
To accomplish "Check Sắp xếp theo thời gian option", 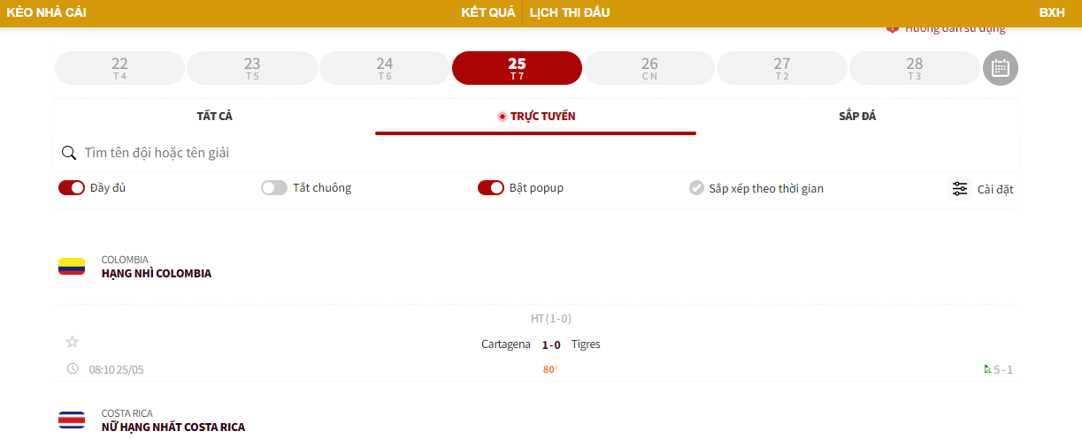I will (x=696, y=188).
